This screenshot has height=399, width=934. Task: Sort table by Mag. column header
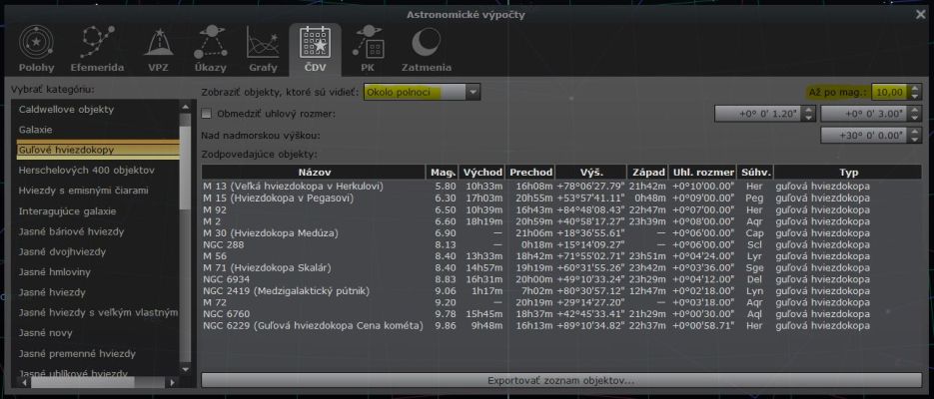pyautogui.click(x=442, y=172)
